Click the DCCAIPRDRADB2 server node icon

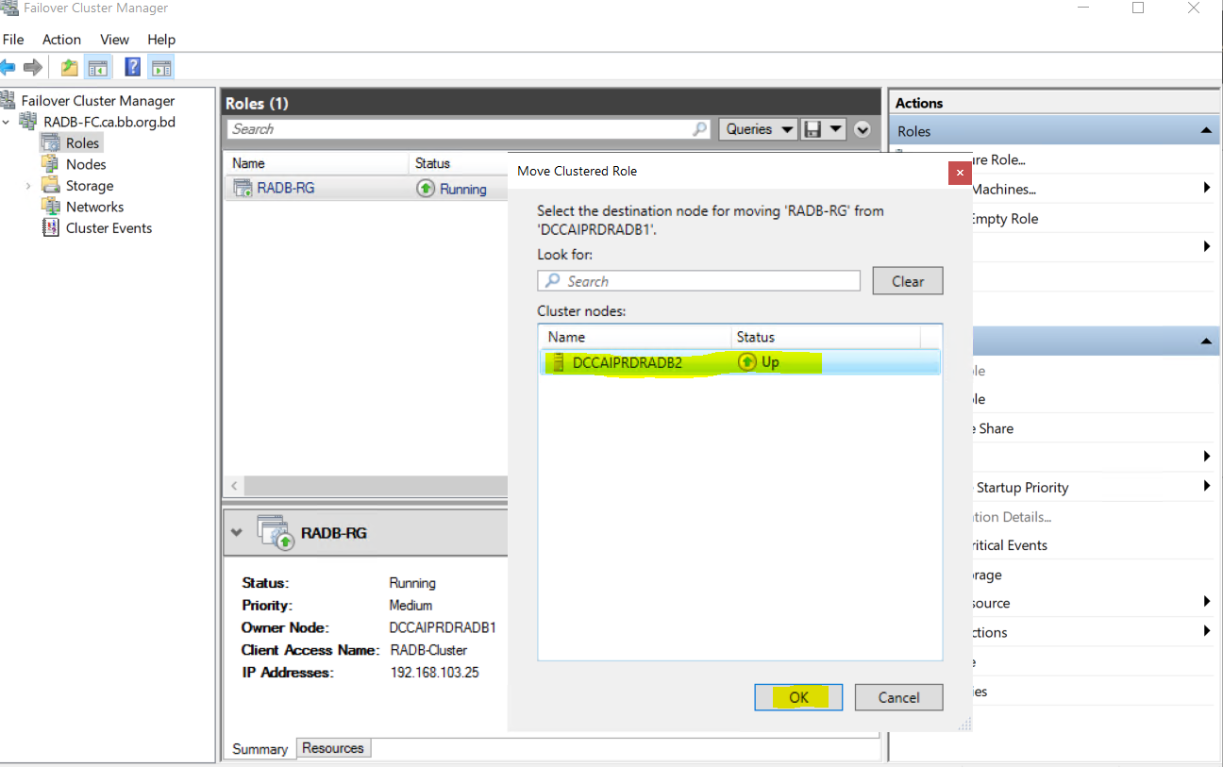point(558,362)
